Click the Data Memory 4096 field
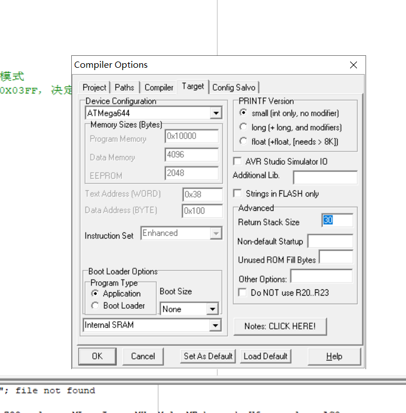406x413 pixels. click(x=192, y=154)
